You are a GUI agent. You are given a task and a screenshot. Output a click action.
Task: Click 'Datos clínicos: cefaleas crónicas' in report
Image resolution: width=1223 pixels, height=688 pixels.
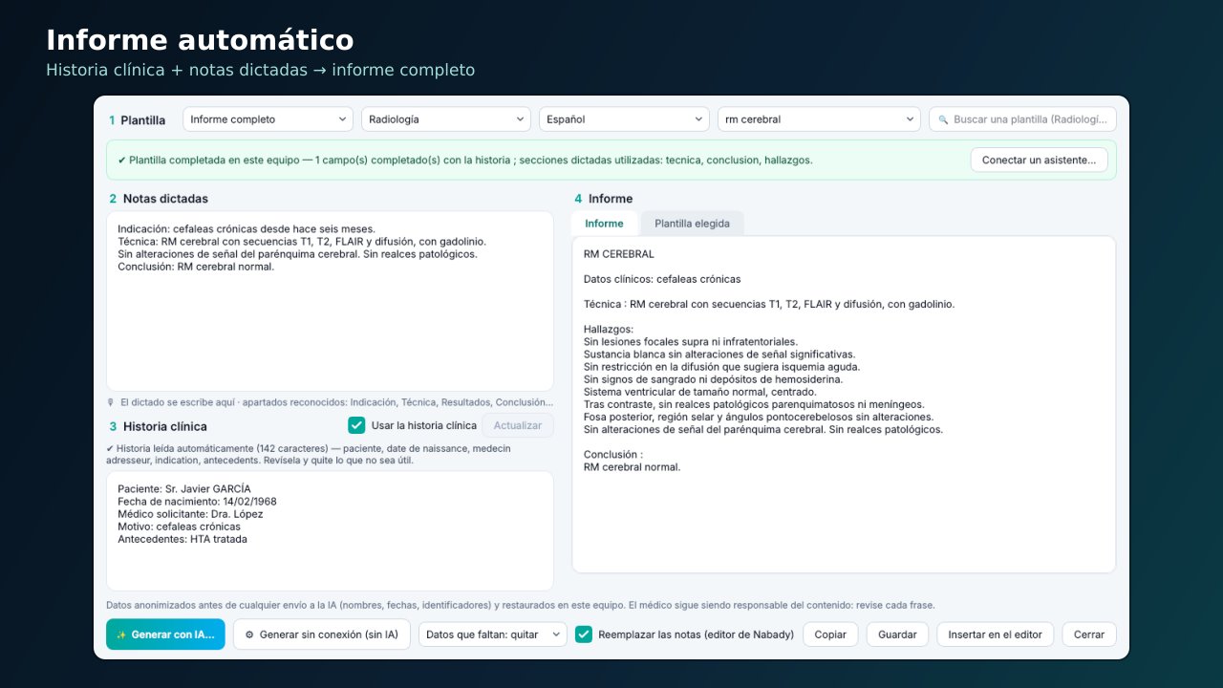point(662,279)
